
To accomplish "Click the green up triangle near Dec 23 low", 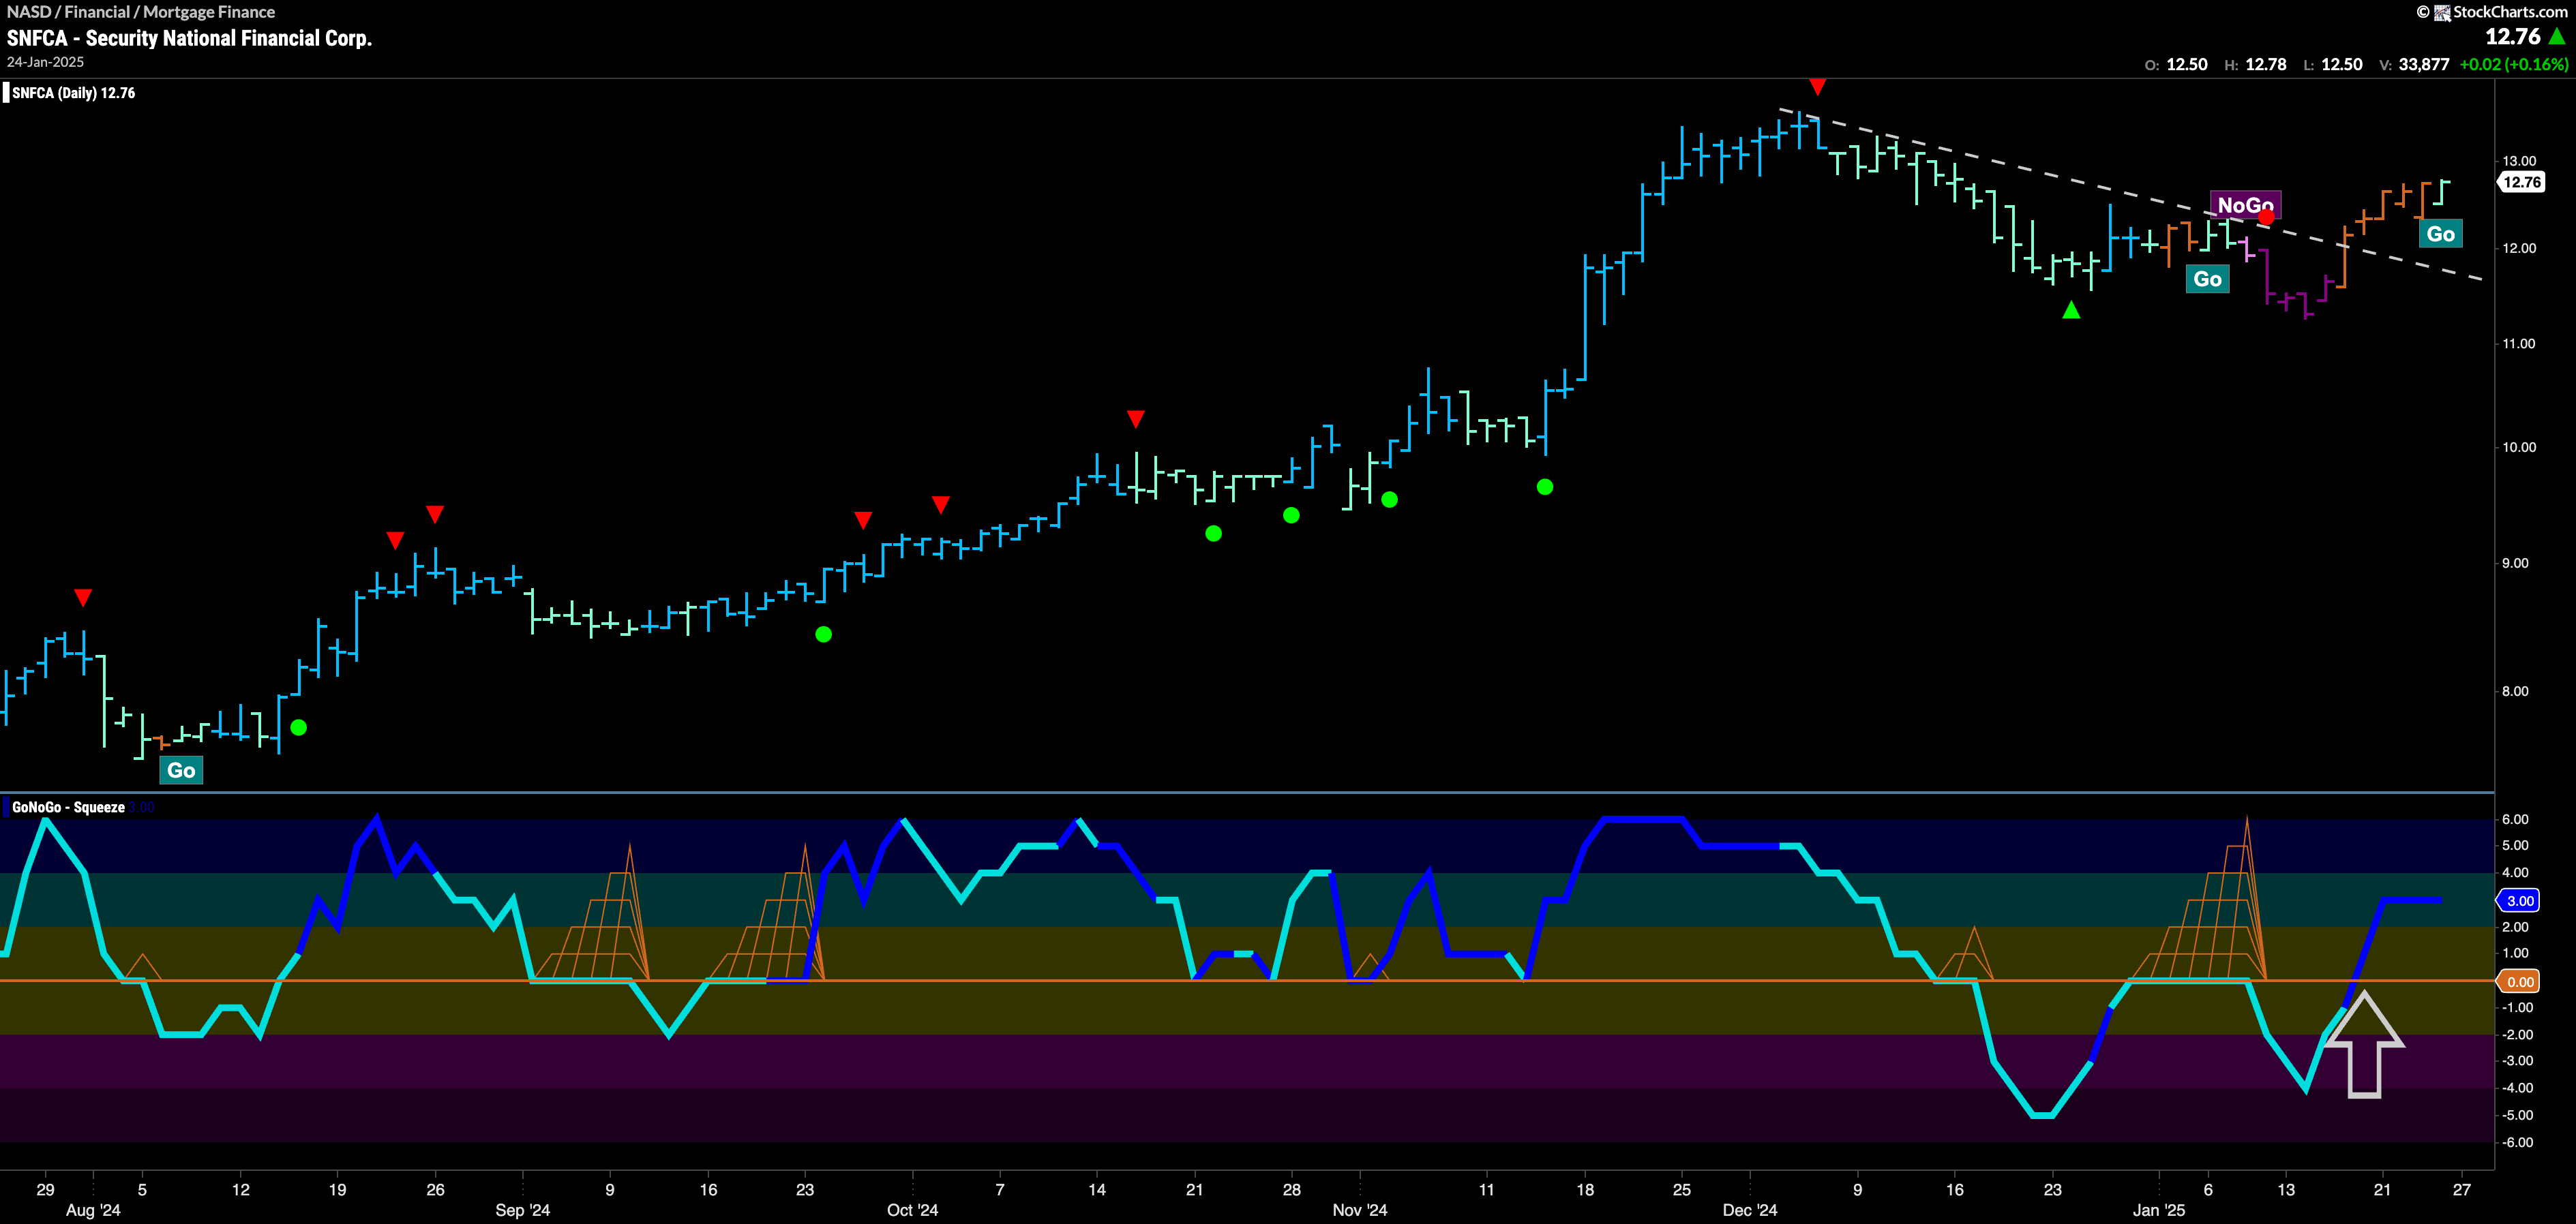I will click(2071, 311).
